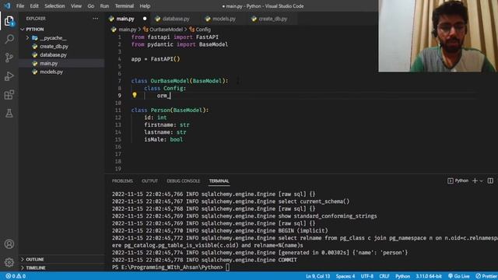
Task: Click CRLF end of line setting
Action: point(384,276)
